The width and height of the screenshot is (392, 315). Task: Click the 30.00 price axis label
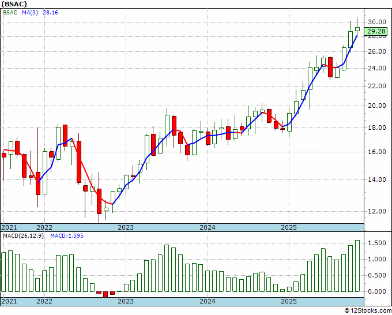(377, 22)
